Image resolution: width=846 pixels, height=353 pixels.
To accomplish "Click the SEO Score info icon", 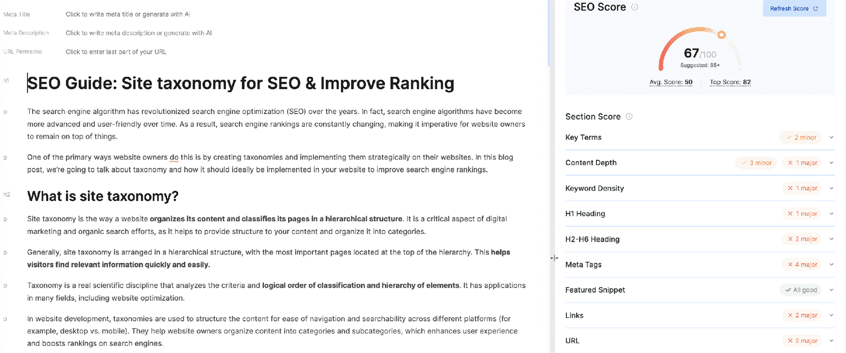I will 635,7.
